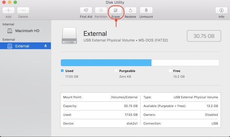Screen dimensions: 230x137
Task: Select the External volume sidebar row
Action: [x=26, y=46]
